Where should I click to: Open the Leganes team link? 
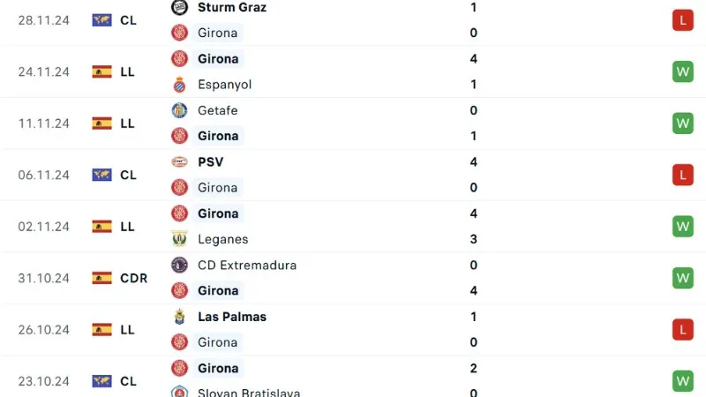(223, 239)
